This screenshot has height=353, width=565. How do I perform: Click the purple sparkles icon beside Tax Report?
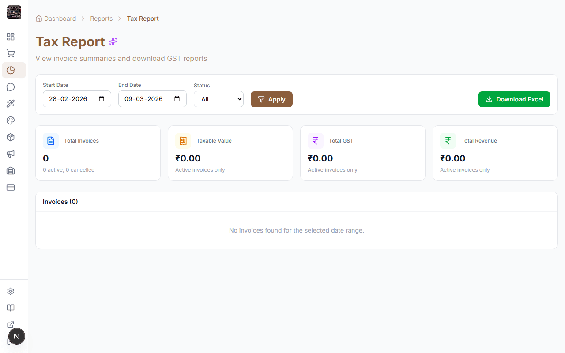coord(113,41)
